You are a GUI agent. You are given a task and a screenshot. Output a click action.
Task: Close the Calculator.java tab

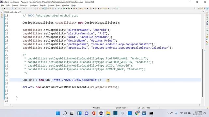point(20,12)
